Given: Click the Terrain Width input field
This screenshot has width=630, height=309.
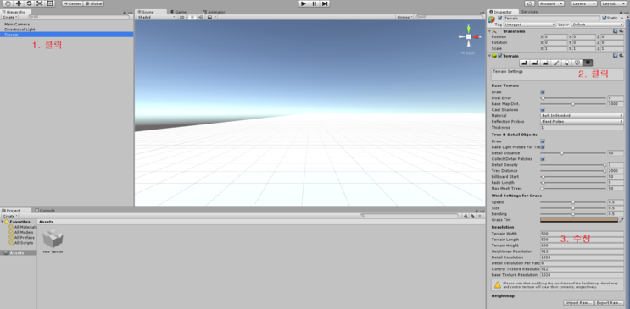Looking at the screenshot, I should [582, 234].
